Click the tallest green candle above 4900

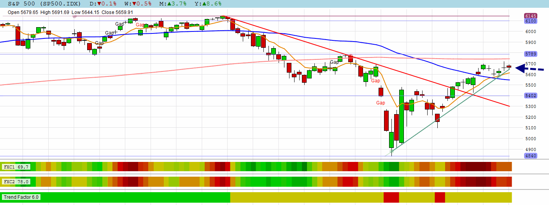tap(402, 116)
